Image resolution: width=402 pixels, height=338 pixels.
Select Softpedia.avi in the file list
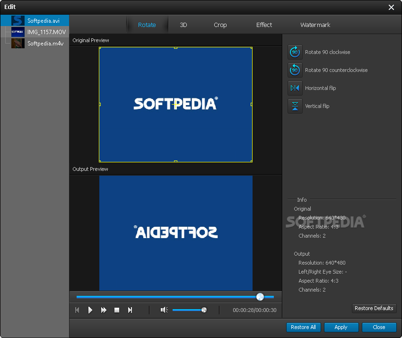pos(35,20)
